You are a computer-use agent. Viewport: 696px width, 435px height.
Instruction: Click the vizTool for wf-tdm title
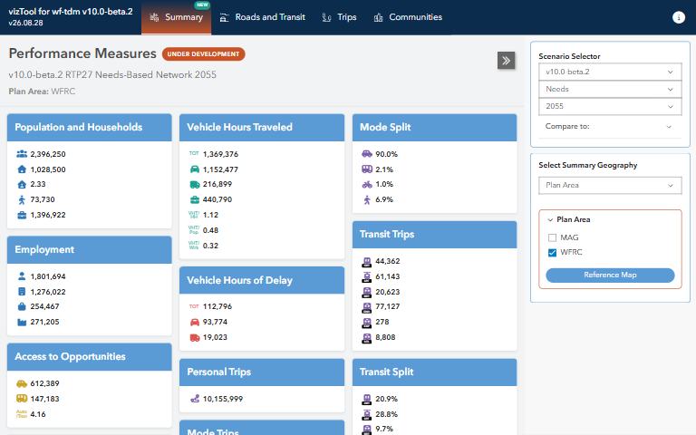click(71, 12)
